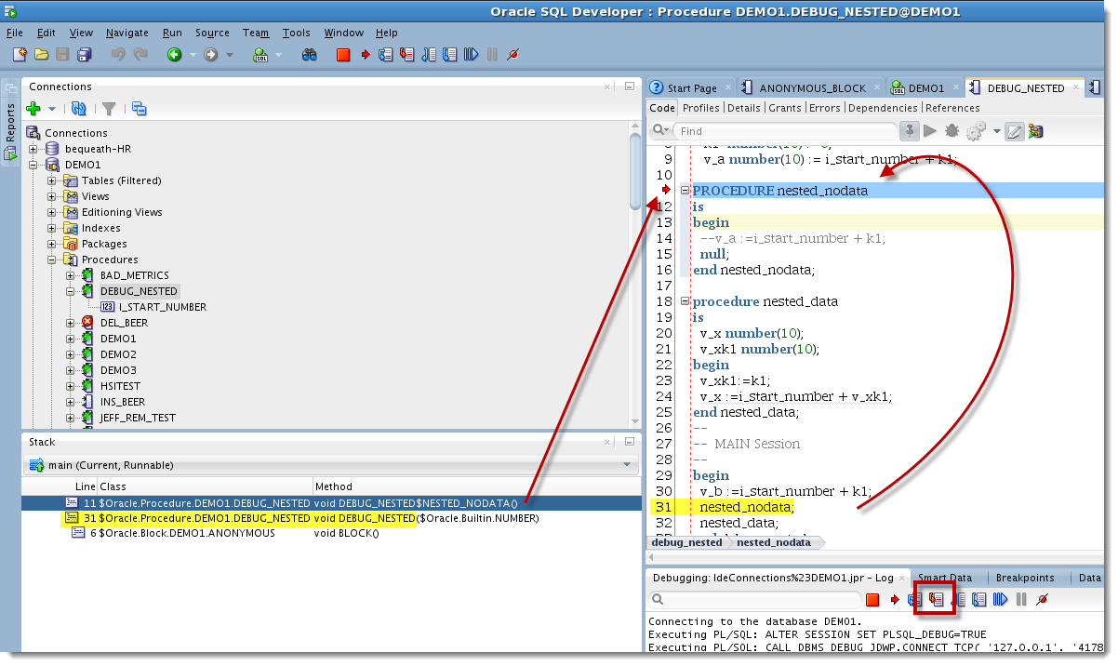
Task: Select stack frame $Oracle.Block.DEMO1.ANONYMOUS row
Action: tap(332, 533)
